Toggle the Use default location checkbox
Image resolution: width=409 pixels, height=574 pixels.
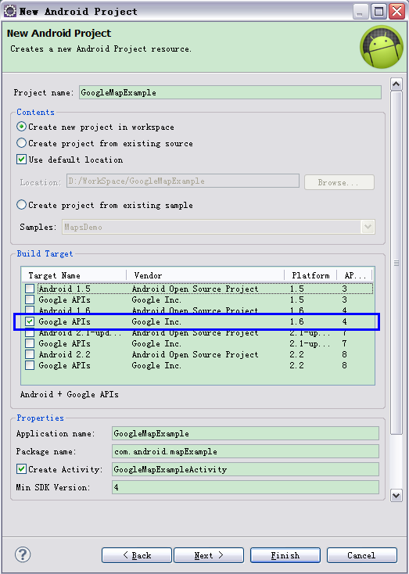click(22, 160)
